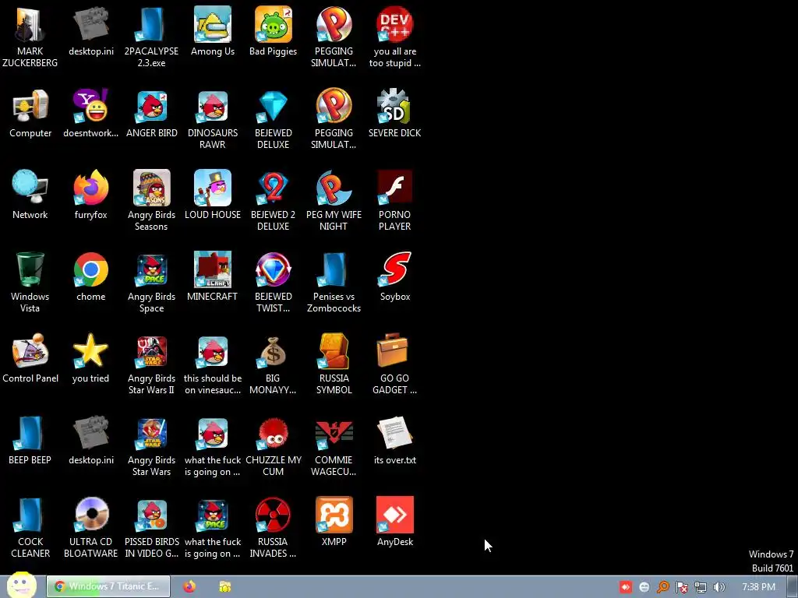Open the folder explorer icon on taskbar
The height and width of the screenshot is (598, 798).
point(225,586)
